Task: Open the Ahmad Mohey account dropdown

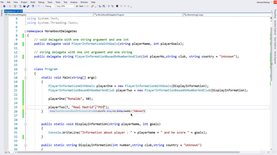Action: coord(265,2)
